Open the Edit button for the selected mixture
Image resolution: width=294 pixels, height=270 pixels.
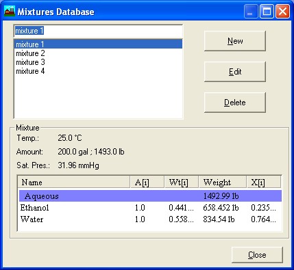235,72
